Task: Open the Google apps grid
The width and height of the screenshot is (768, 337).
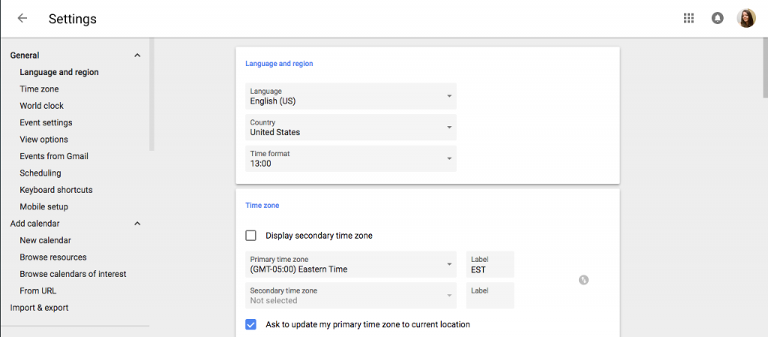Action: click(688, 19)
